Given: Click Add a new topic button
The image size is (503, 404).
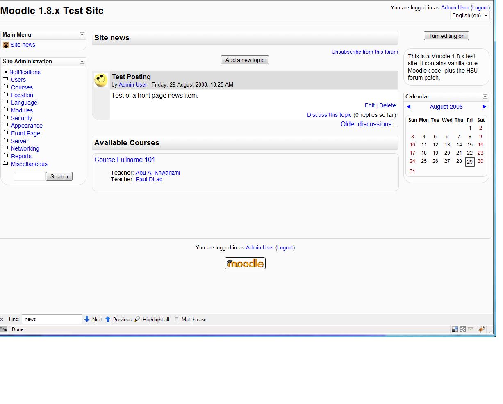Looking at the screenshot, I should pos(245,60).
